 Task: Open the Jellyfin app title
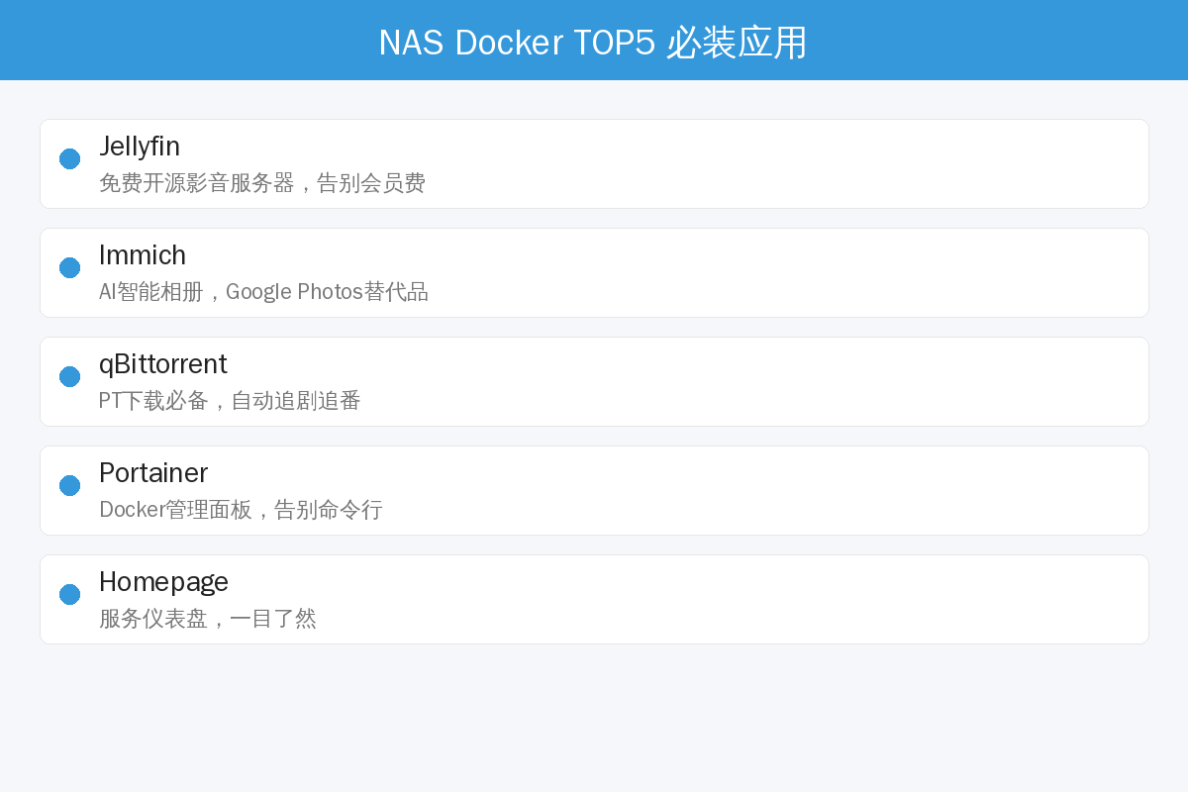point(140,147)
